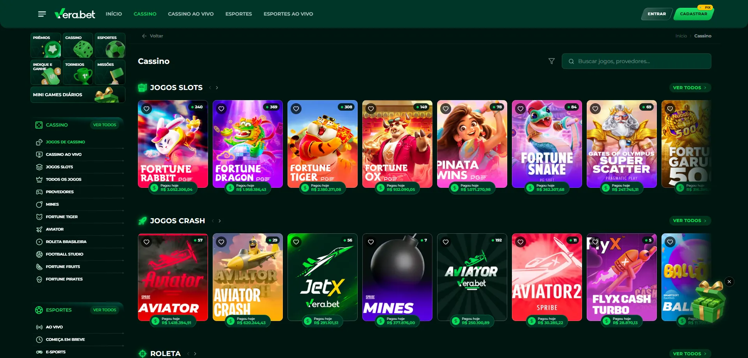Click the Entrar login button
Screen dimensions: 748x358
(x=656, y=14)
